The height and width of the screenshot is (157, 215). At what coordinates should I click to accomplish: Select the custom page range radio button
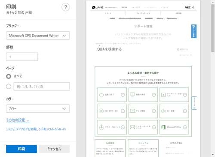coord(9,86)
